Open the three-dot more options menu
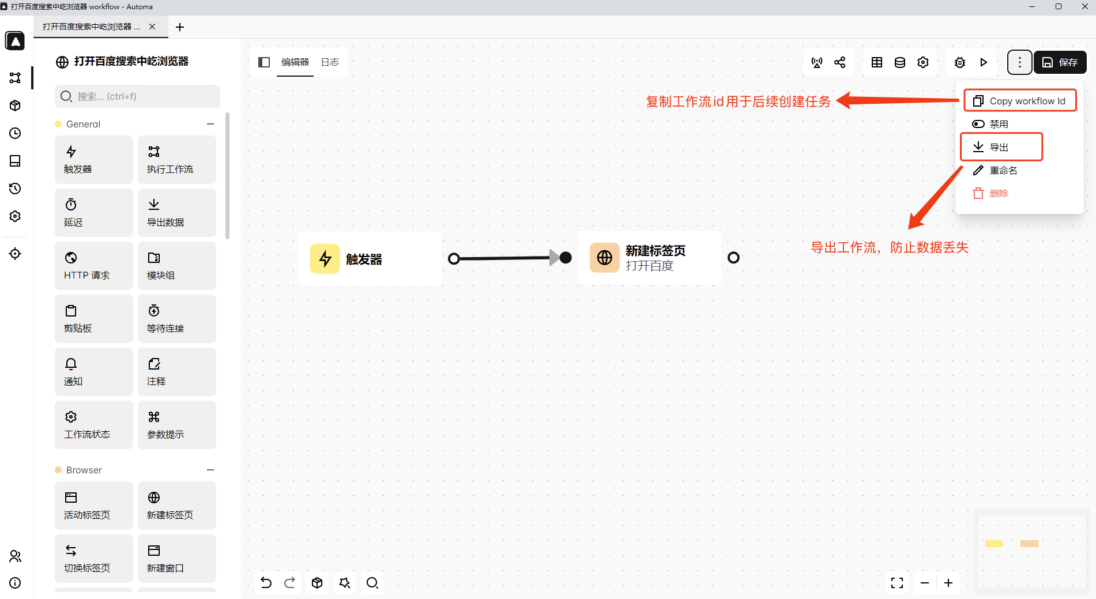1096x599 pixels. pos(1019,62)
